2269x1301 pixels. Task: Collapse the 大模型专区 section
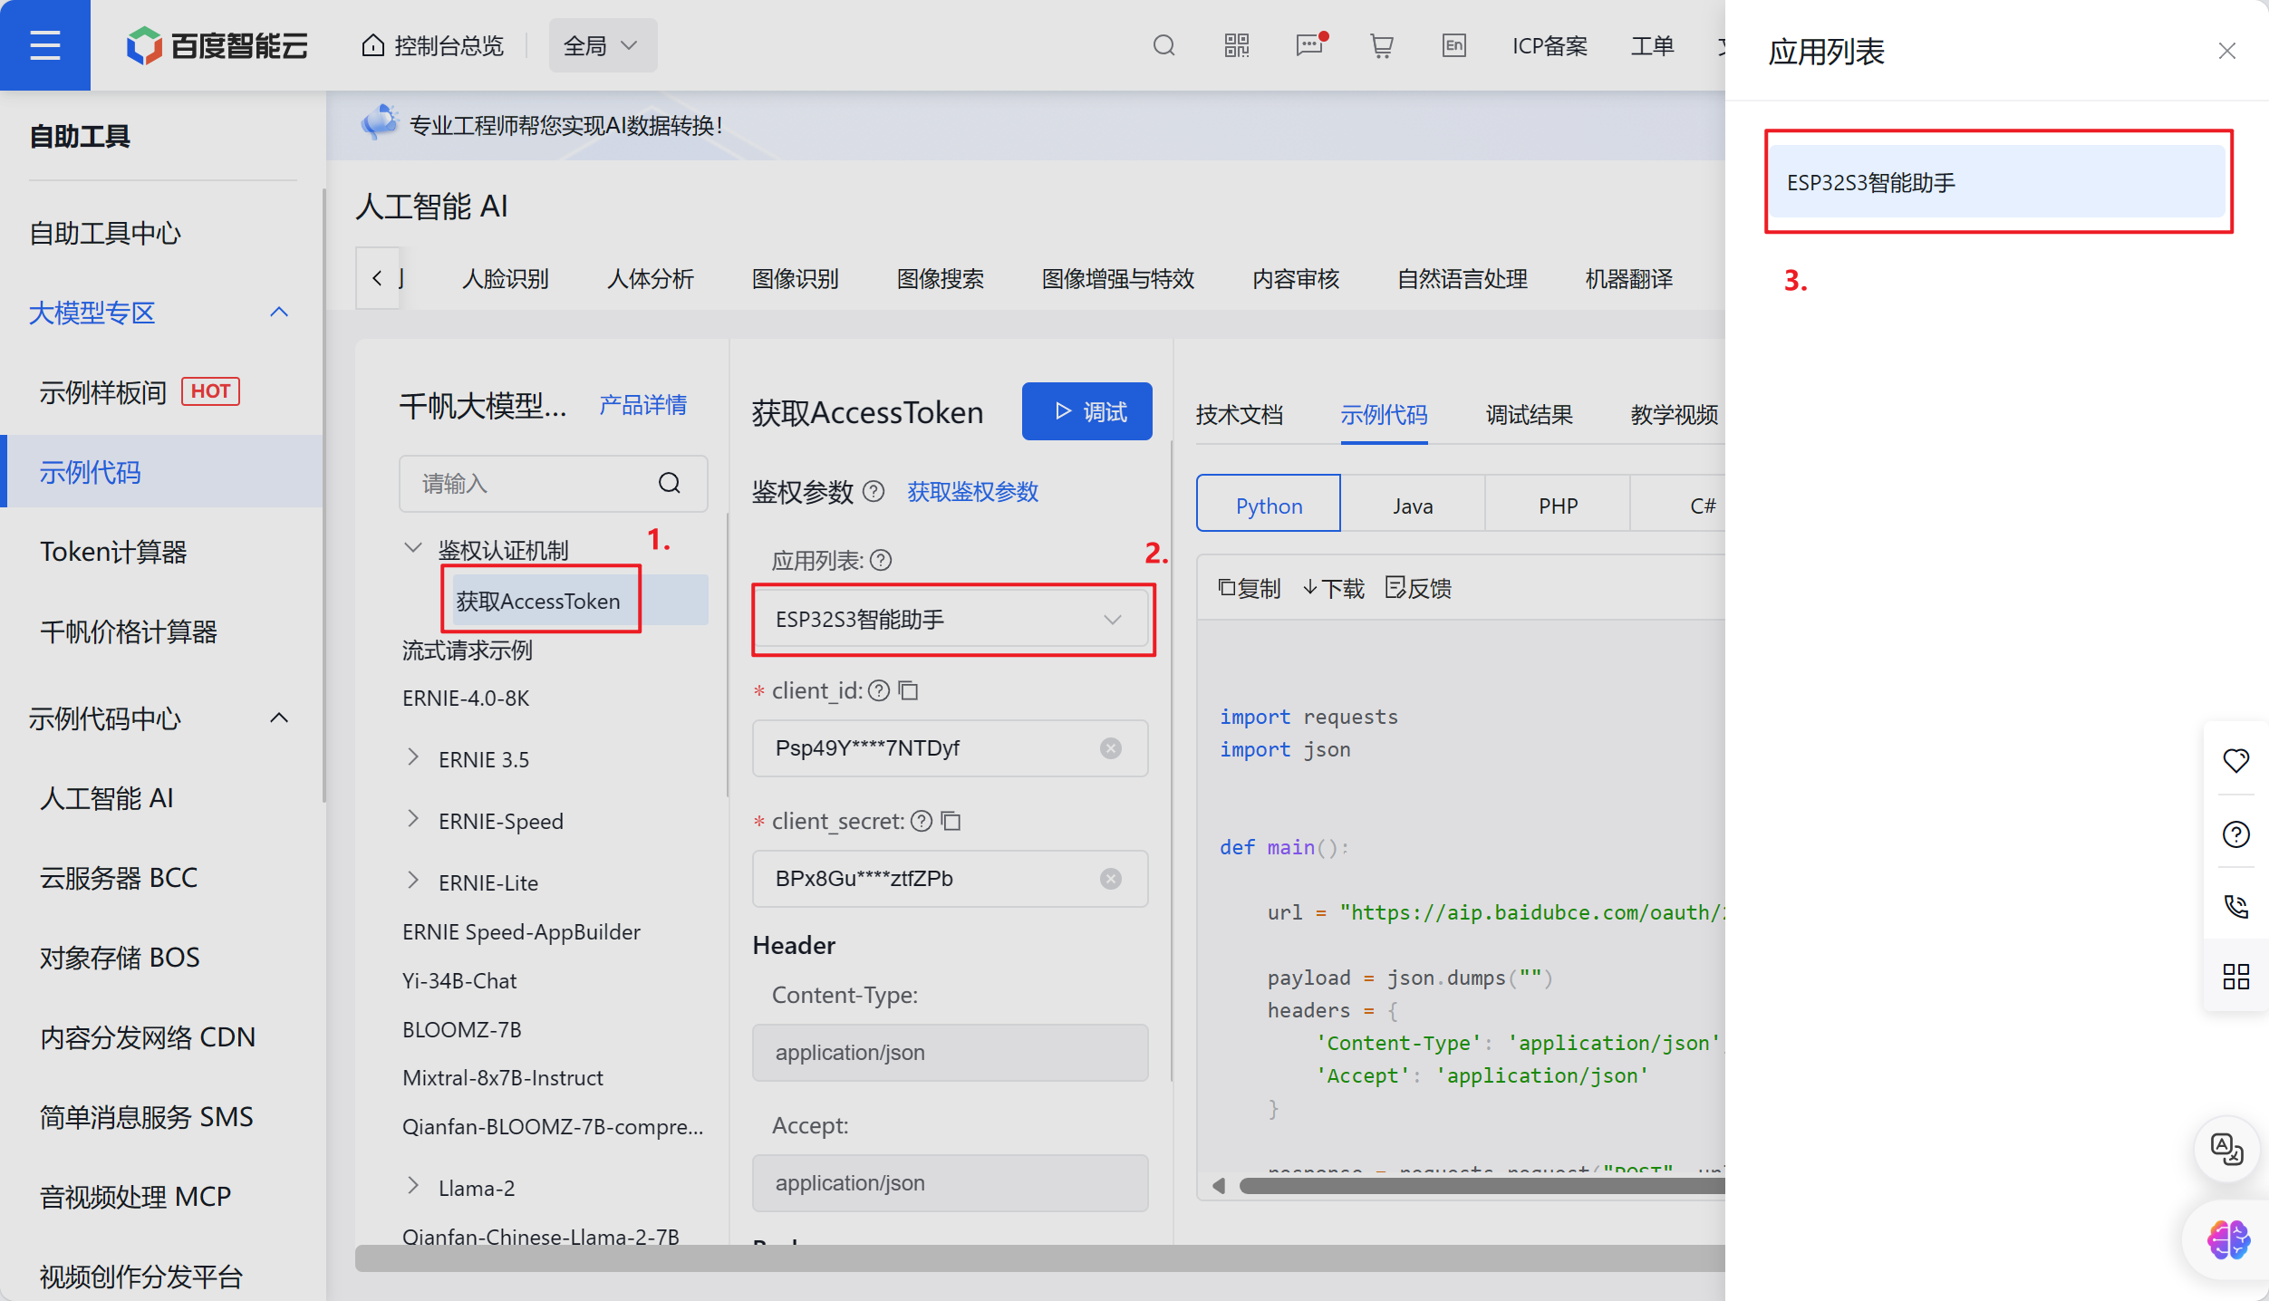(x=279, y=313)
